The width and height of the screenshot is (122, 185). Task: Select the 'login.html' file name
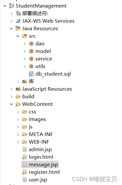[41, 157]
